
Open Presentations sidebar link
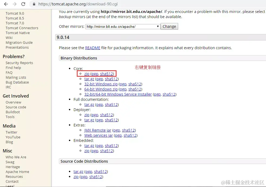point(17,48)
